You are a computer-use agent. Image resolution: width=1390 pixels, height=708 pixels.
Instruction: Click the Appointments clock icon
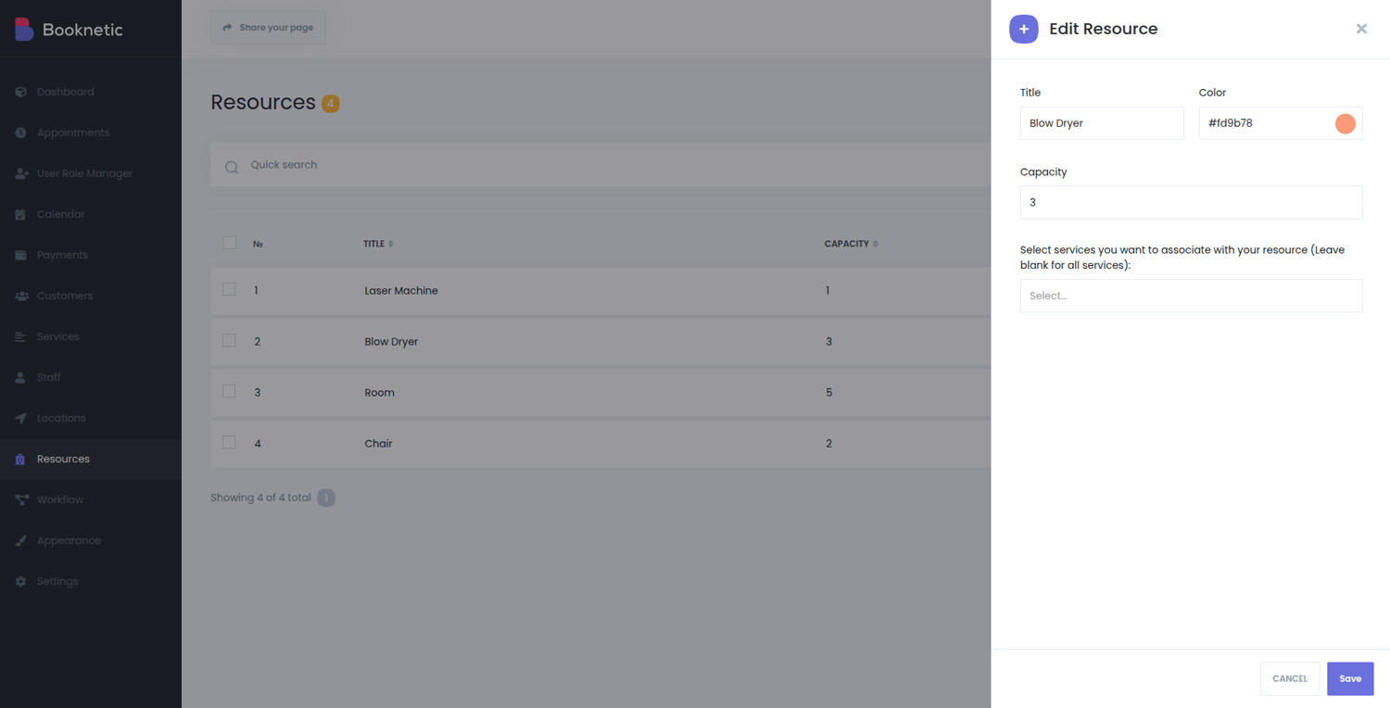20,133
